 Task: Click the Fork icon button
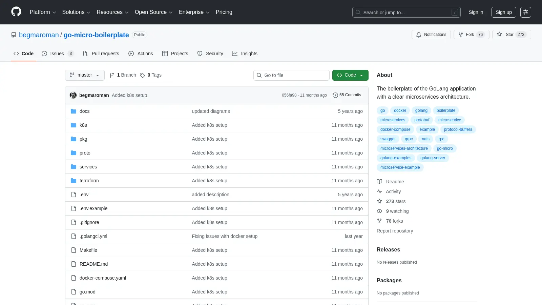471,35
